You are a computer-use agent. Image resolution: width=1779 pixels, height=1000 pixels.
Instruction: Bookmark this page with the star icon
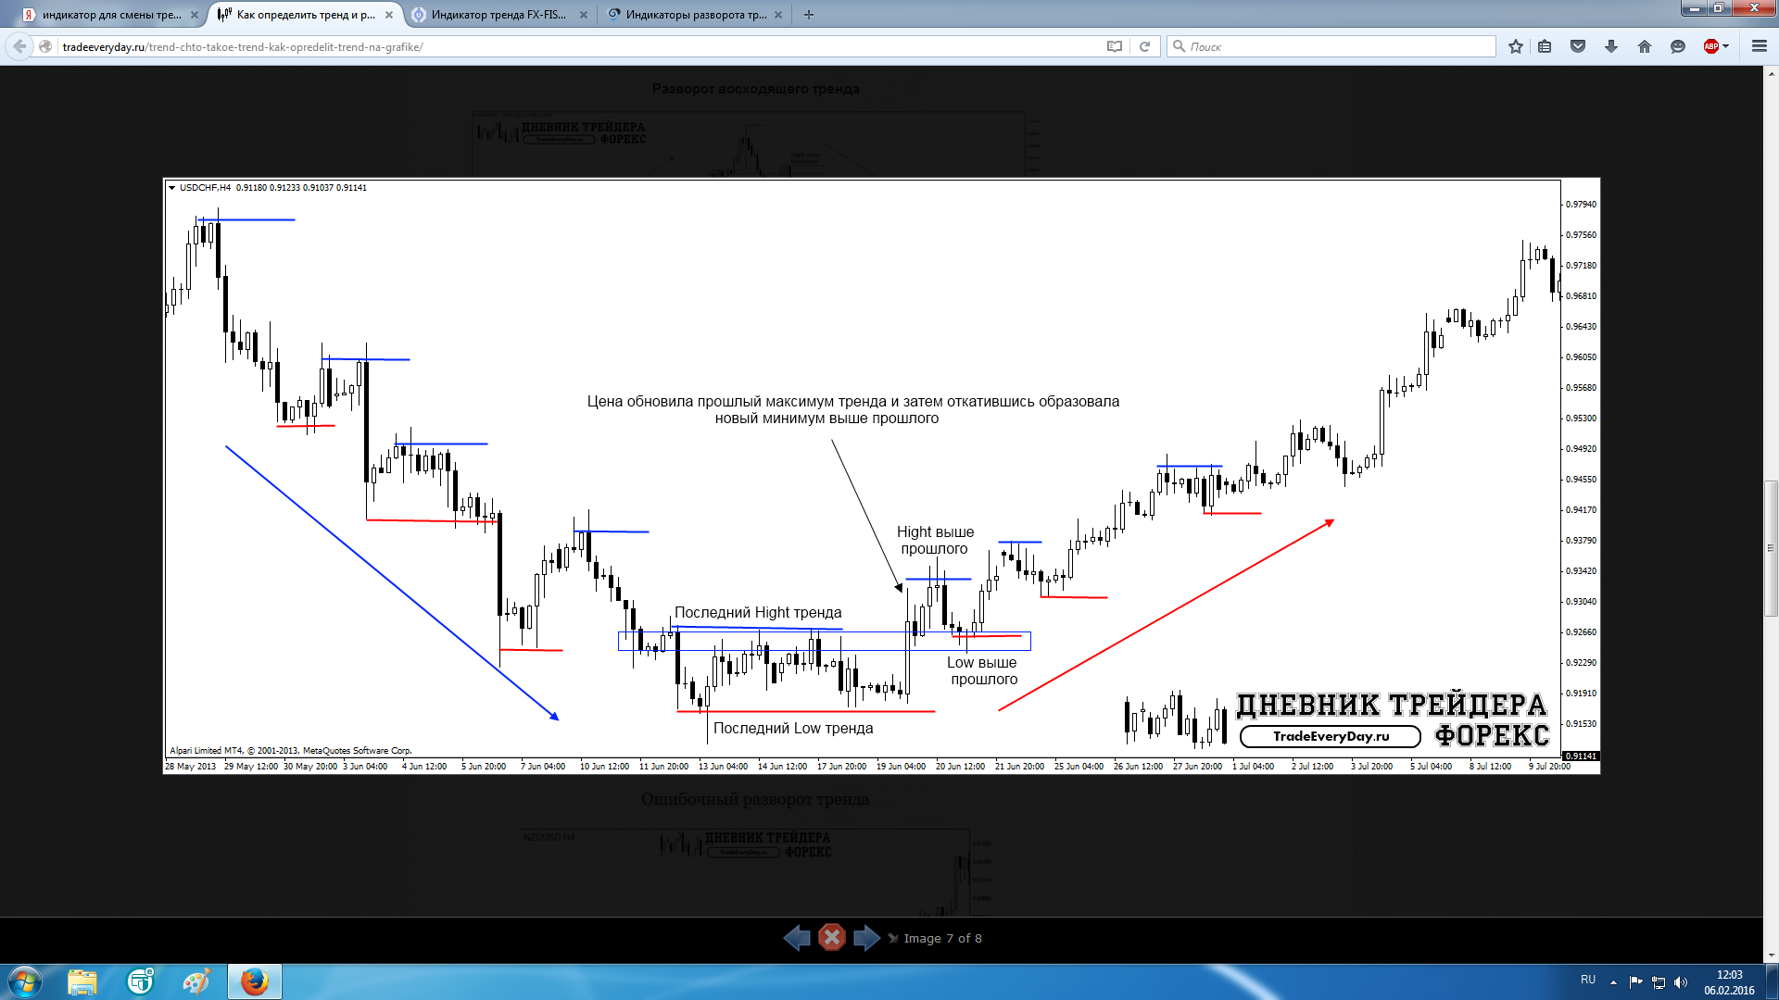click(1516, 46)
